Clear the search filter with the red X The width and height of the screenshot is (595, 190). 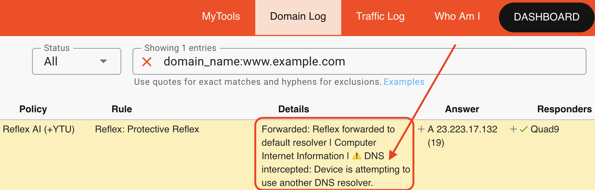[147, 62]
